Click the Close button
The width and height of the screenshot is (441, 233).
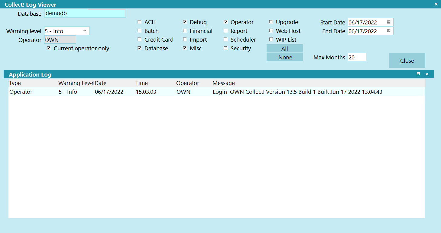(x=407, y=61)
